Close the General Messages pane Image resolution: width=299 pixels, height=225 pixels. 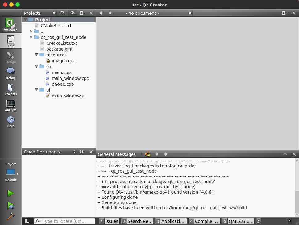click(x=294, y=154)
